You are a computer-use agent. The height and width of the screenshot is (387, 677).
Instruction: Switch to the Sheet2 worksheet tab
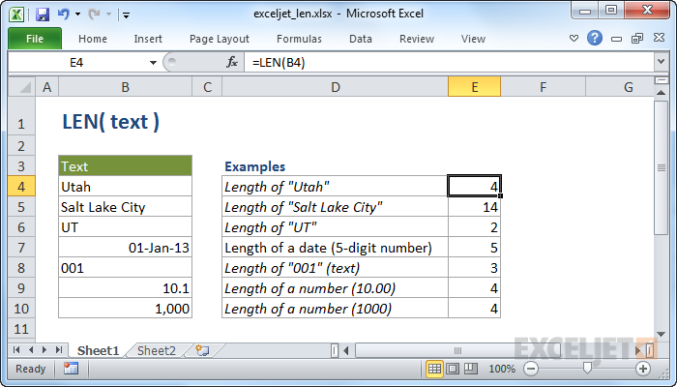tap(157, 350)
